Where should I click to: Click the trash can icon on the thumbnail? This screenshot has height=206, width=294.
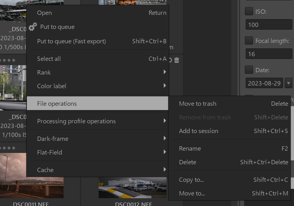click(x=177, y=60)
